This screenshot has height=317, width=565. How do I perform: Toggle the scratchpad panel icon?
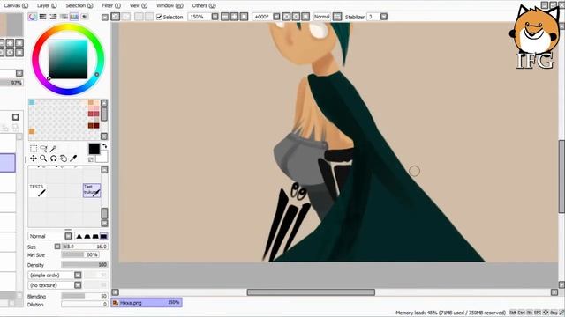(x=85, y=17)
